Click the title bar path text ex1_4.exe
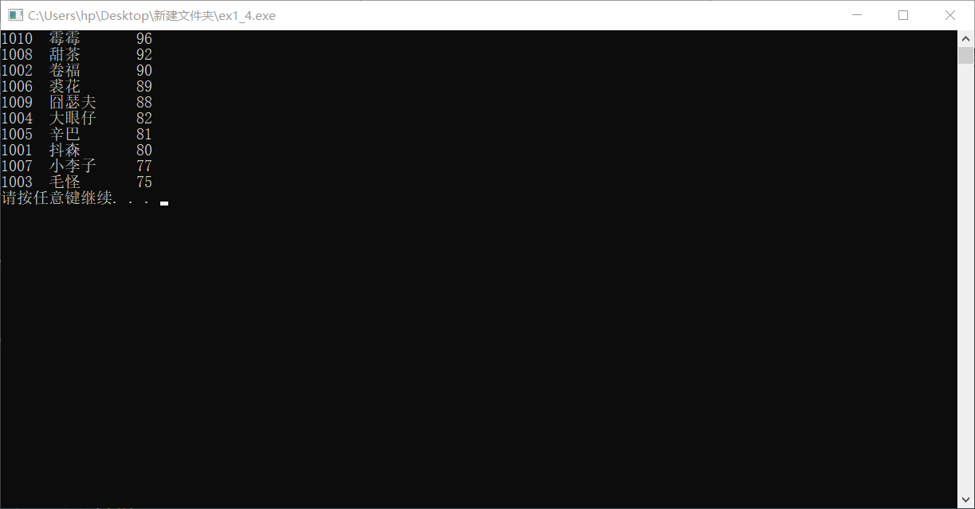 [x=249, y=15]
